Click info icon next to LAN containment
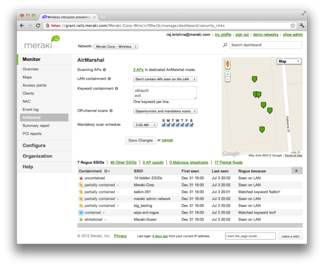 coord(109,78)
